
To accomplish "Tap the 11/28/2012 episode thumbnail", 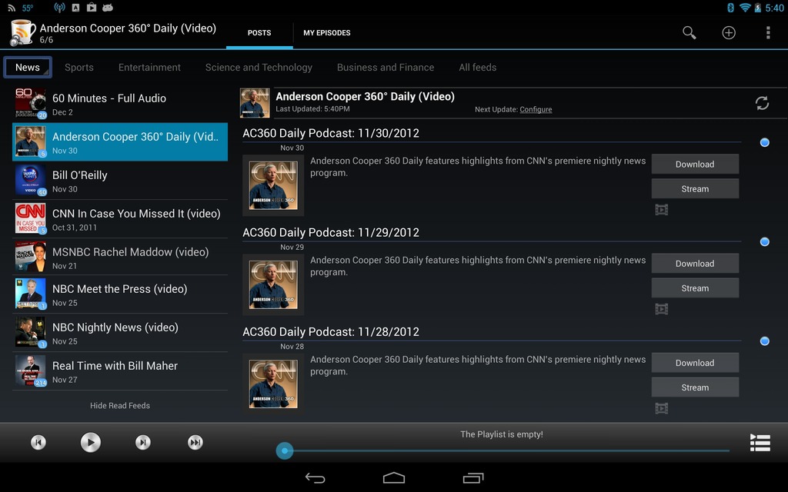I will click(273, 384).
